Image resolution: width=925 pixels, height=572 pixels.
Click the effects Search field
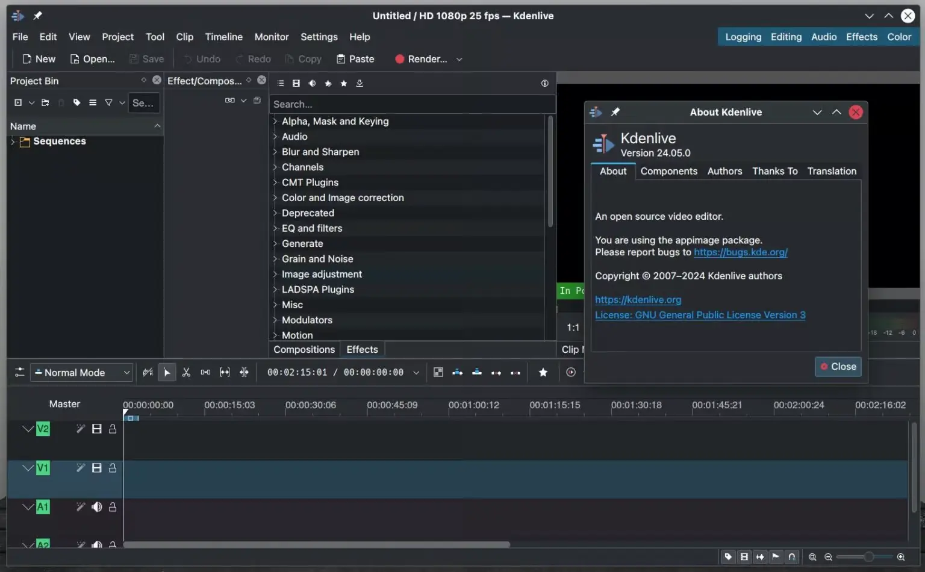coord(412,104)
